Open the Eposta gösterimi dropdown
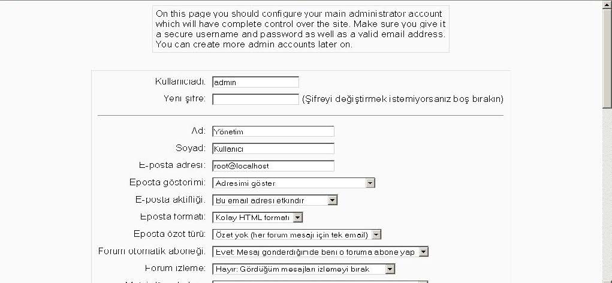 point(294,183)
